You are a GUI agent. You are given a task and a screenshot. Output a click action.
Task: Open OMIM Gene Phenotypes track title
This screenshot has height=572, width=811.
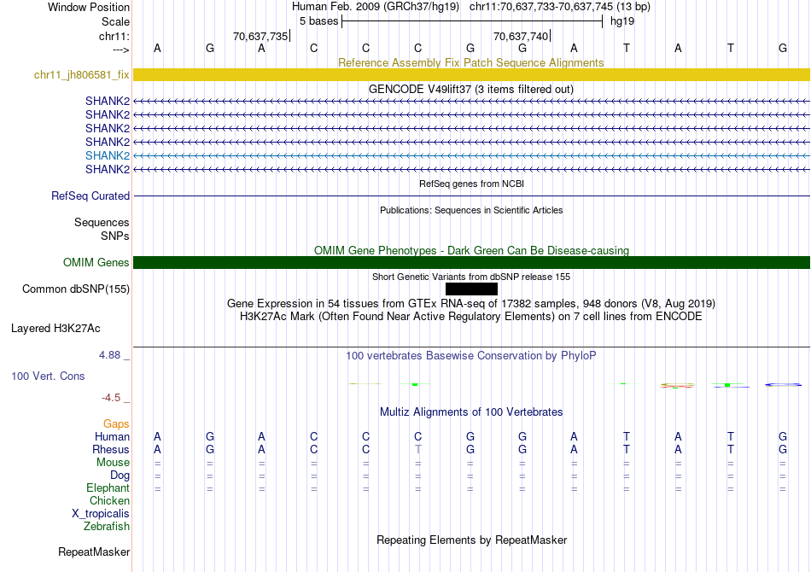(x=471, y=250)
